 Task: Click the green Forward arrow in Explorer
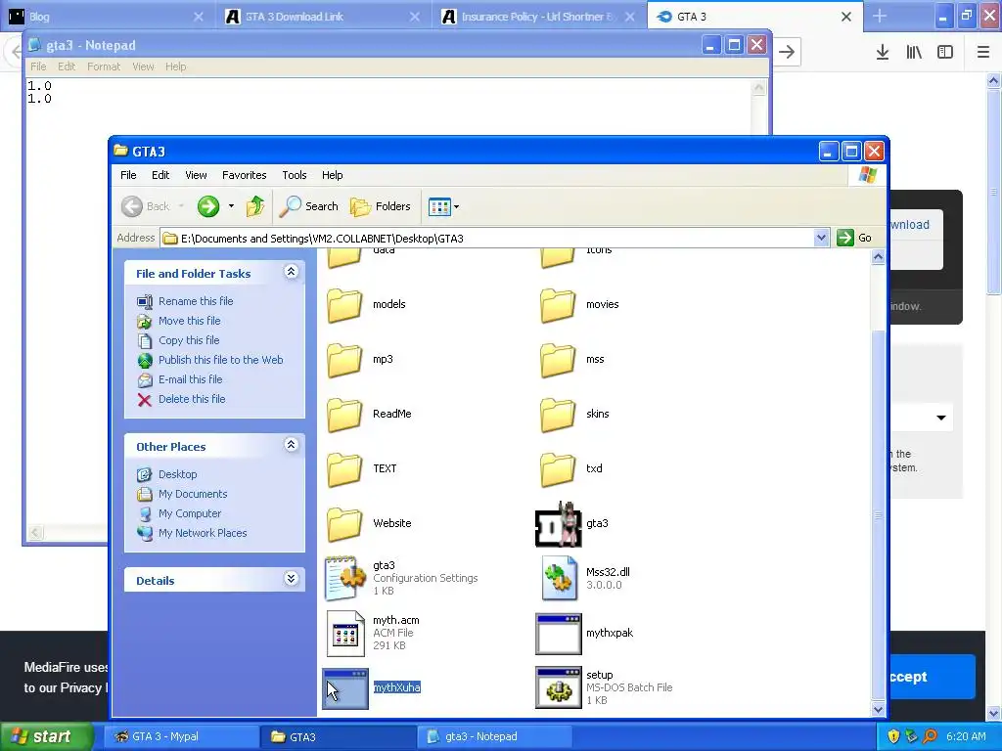(208, 206)
